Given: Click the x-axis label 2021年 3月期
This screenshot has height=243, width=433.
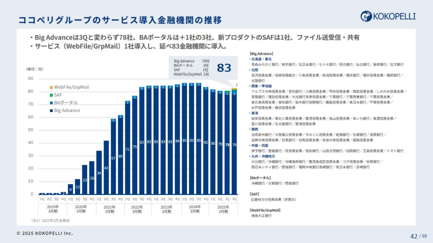Looking at the screenshot, I should (109, 209).
